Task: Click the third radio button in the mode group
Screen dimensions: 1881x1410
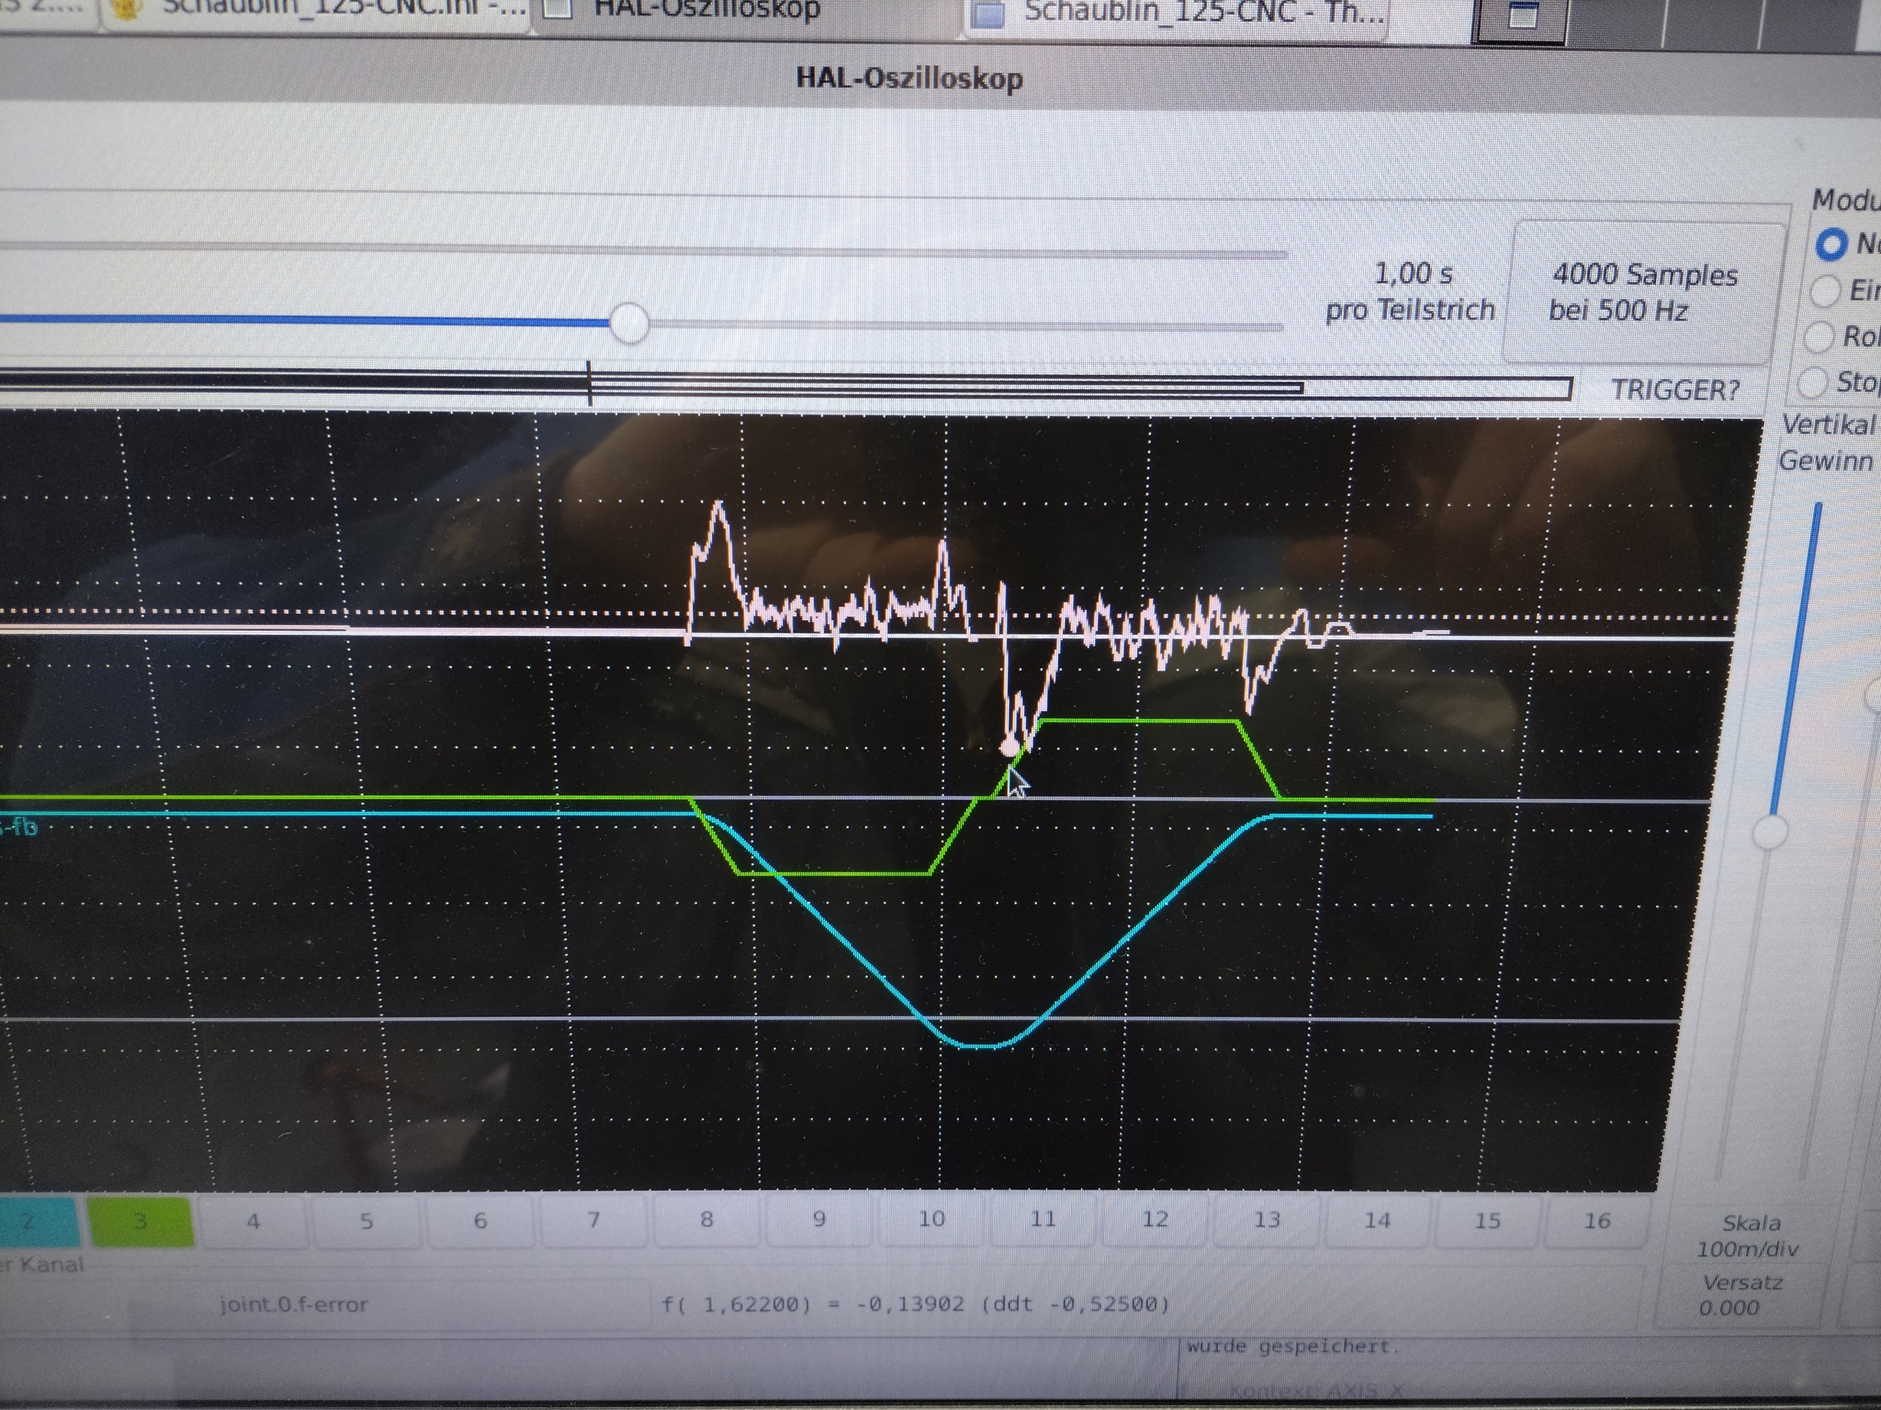Action: [x=1818, y=338]
